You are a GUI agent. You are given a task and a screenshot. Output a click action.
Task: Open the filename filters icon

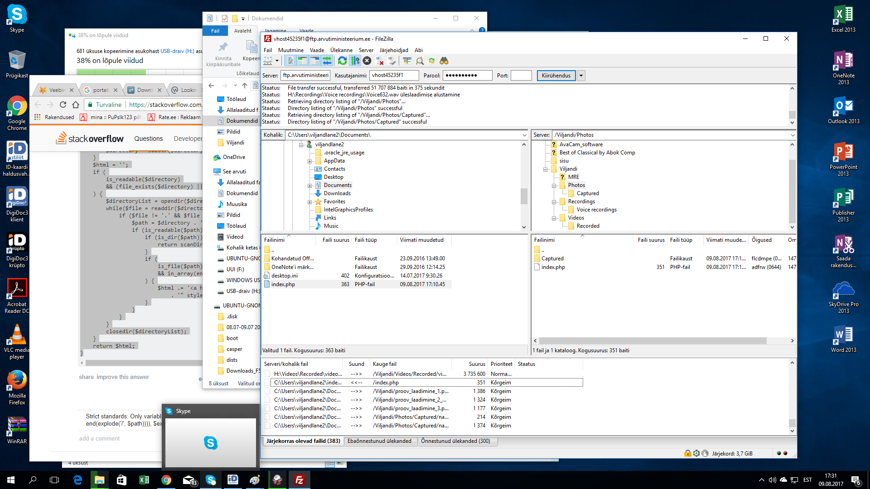[x=407, y=61]
